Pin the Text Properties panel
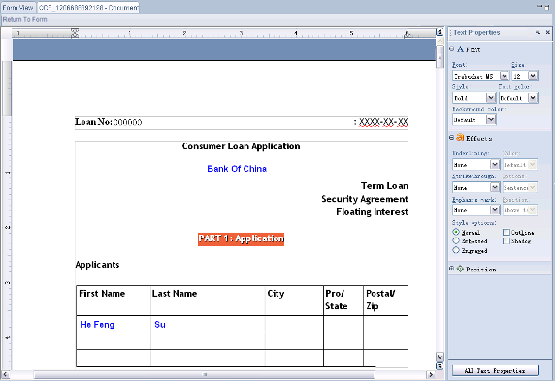555x381 pixels. pyautogui.click(x=538, y=33)
